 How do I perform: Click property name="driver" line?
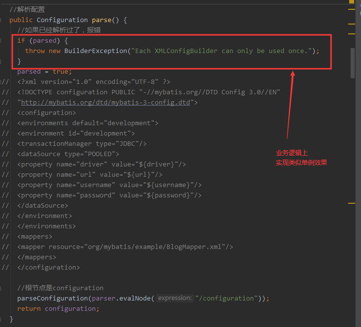[102, 164]
